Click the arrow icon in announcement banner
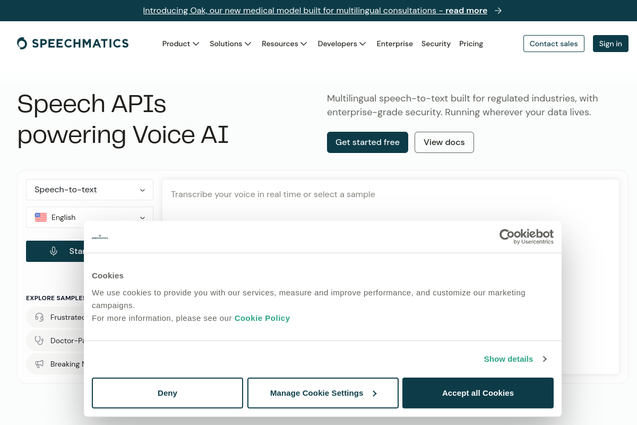Image resolution: width=637 pixels, height=425 pixels. click(x=498, y=11)
